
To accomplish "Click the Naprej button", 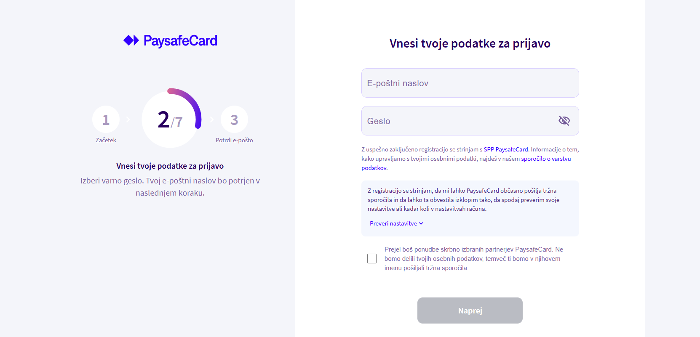I will (x=470, y=310).
